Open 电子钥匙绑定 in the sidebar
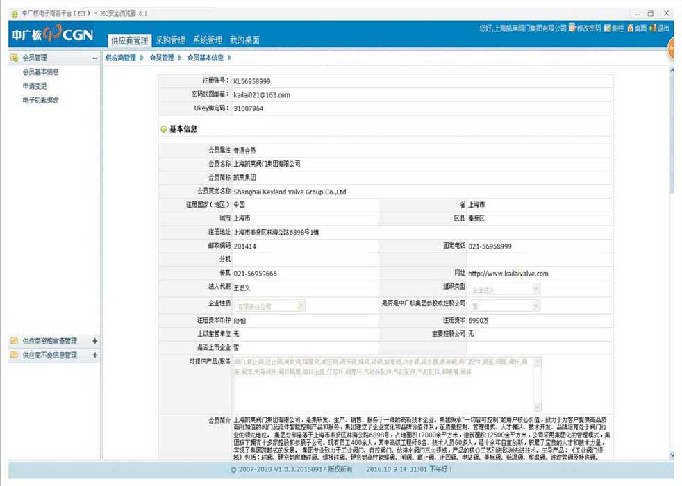The image size is (682, 486). coord(40,101)
